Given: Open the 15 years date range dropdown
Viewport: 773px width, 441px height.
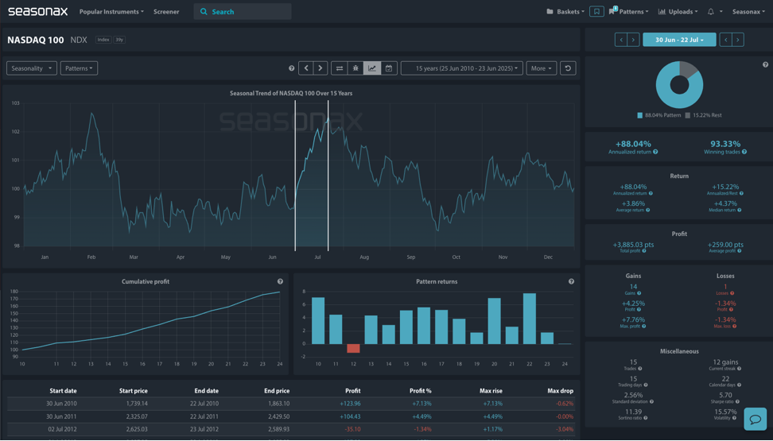Looking at the screenshot, I should tap(462, 68).
